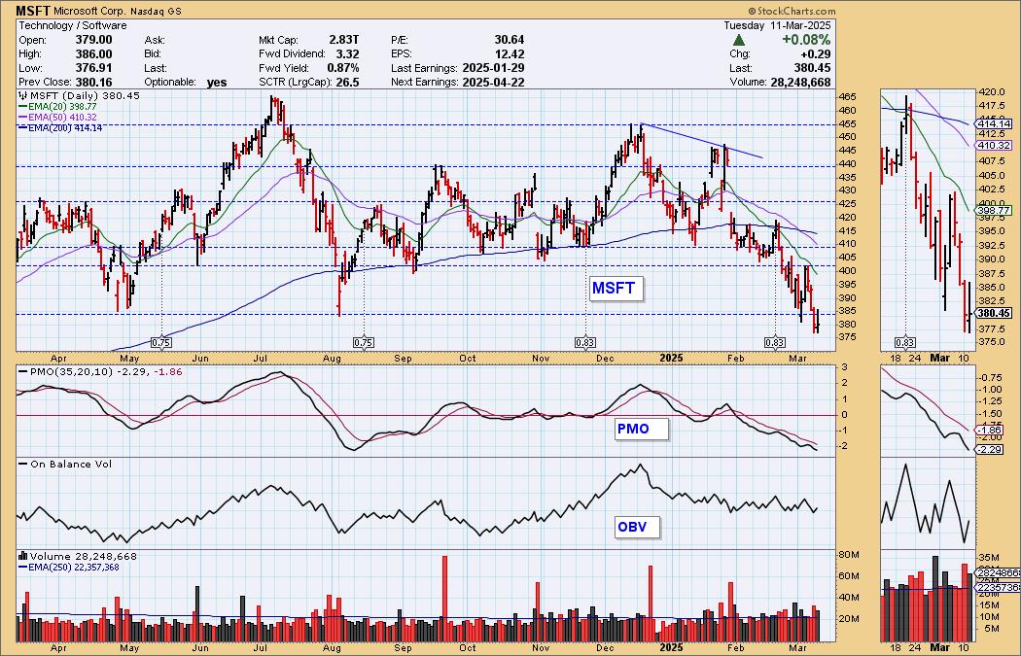Select the MSFT ticker symbol in the title
Image resolution: width=1021 pixels, height=656 pixels.
(32, 11)
